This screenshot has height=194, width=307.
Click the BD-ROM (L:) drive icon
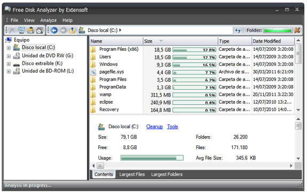17,71
